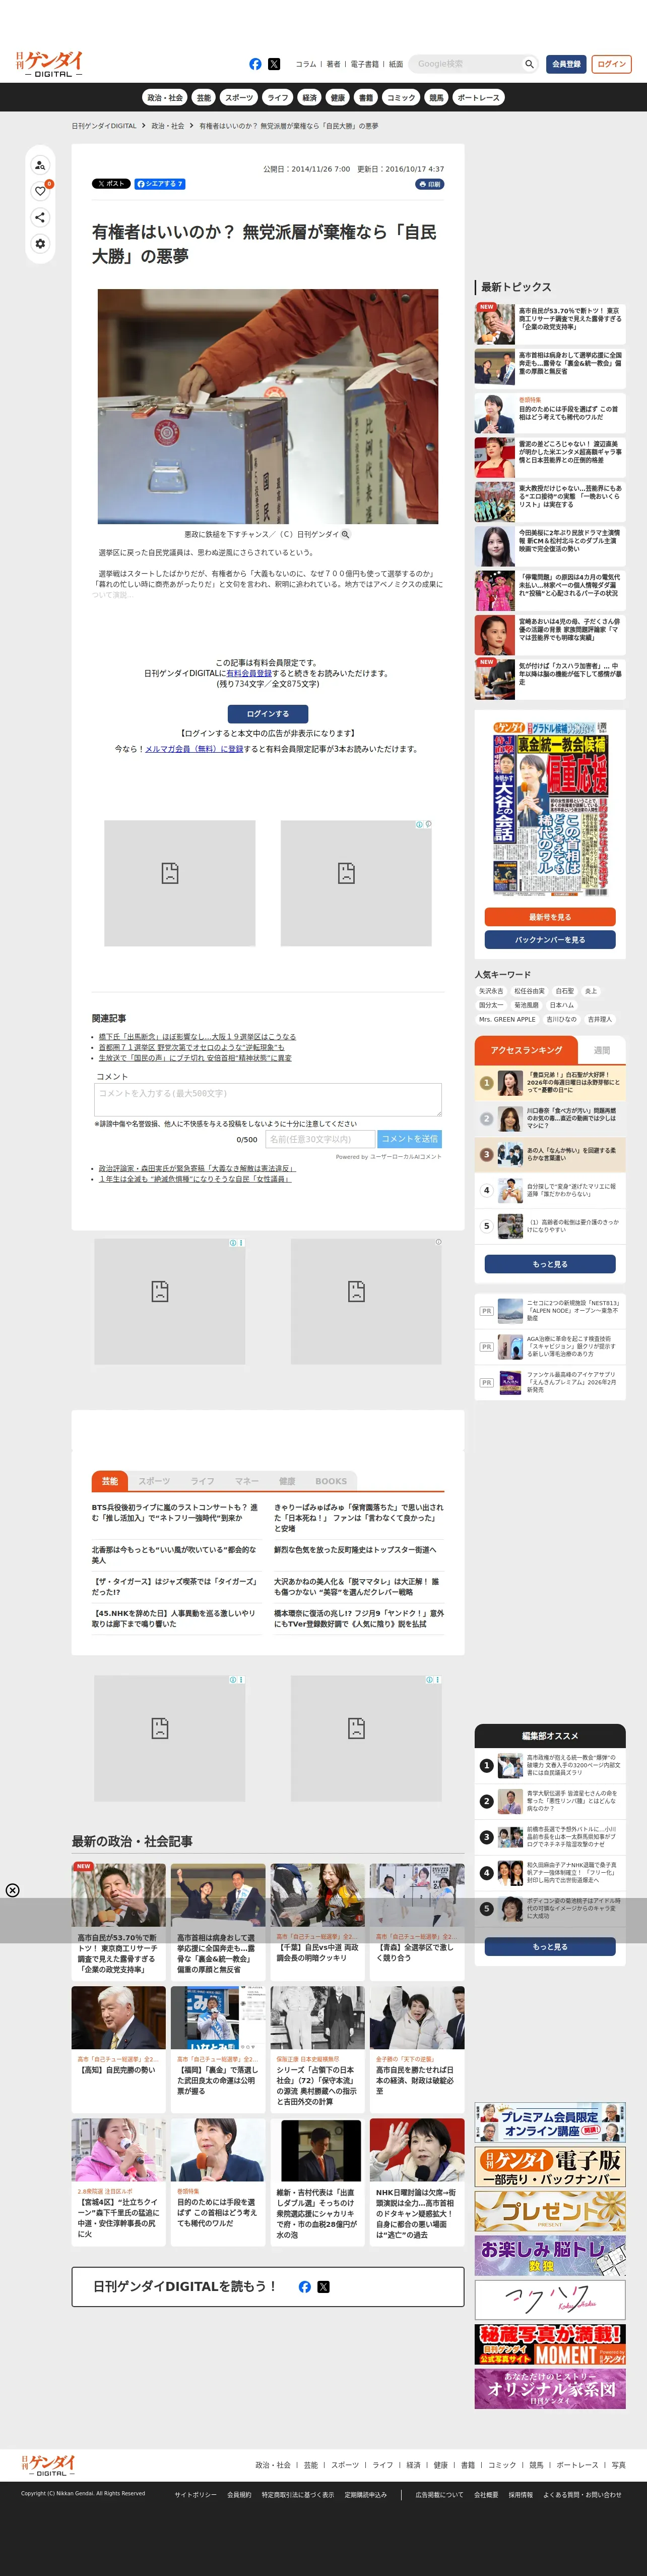Post the article to X using the ポスト button
This screenshot has width=647, height=2576.
[x=112, y=184]
